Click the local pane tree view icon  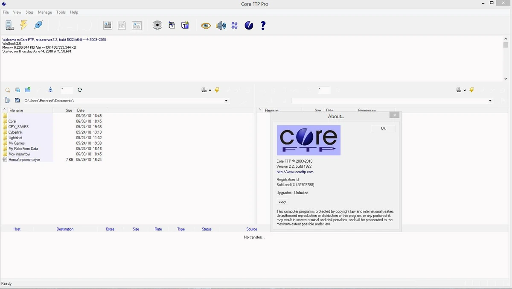click(8, 100)
